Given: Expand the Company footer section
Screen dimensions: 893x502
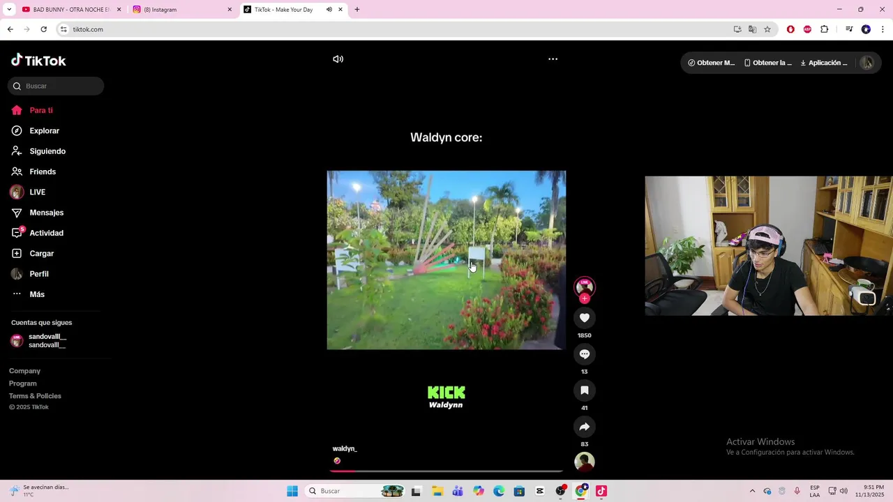Looking at the screenshot, I should (24, 371).
